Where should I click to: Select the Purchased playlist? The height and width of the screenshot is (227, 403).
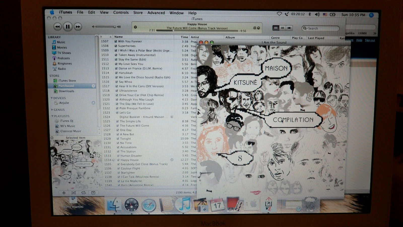click(72, 86)
